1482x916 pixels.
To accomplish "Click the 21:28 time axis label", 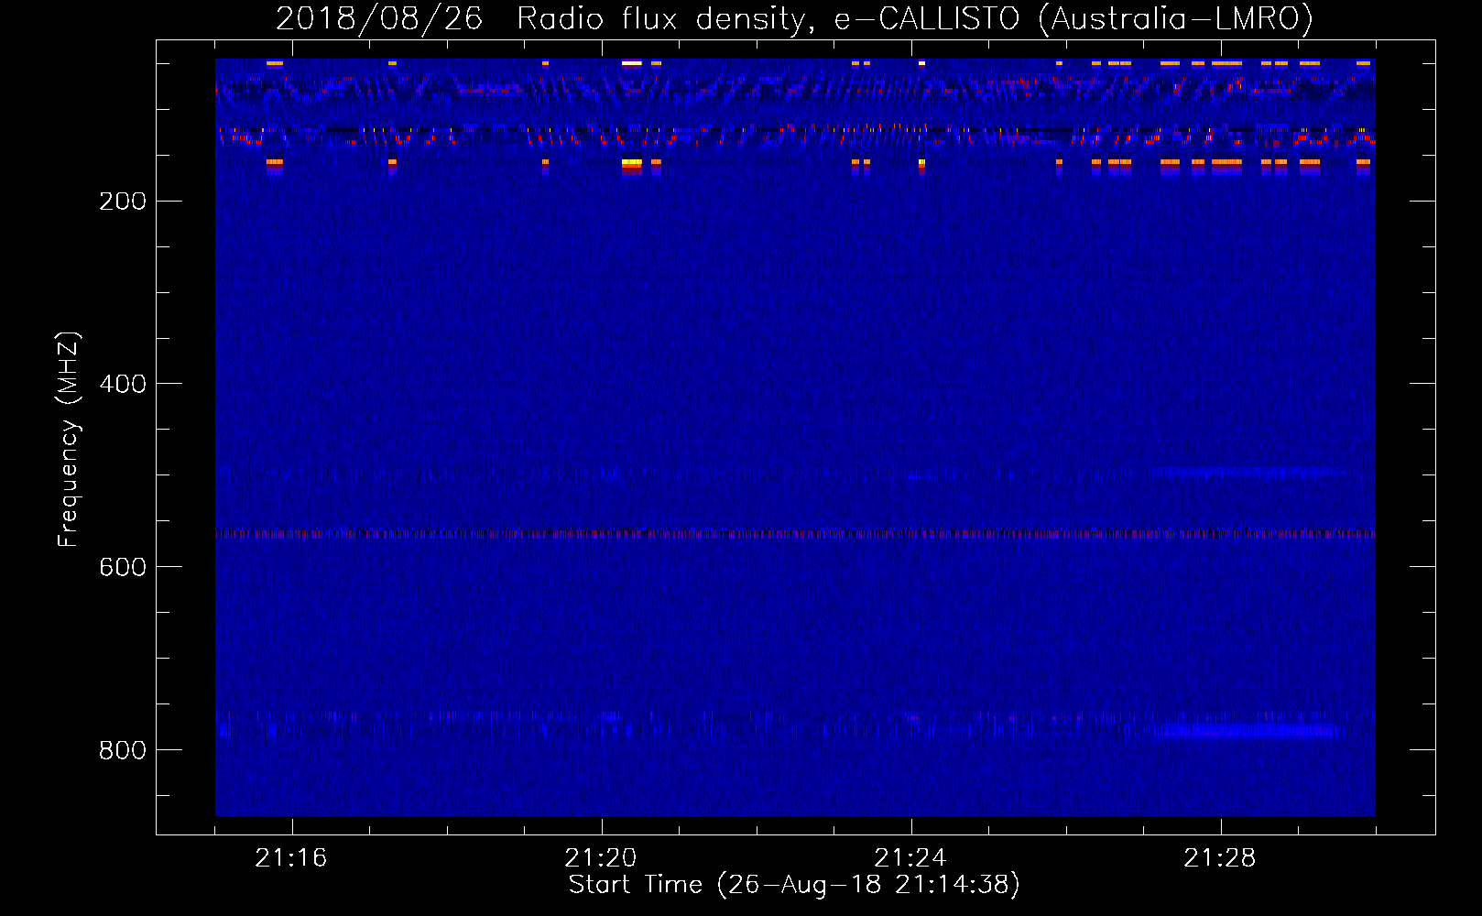I will (1220, 858).
